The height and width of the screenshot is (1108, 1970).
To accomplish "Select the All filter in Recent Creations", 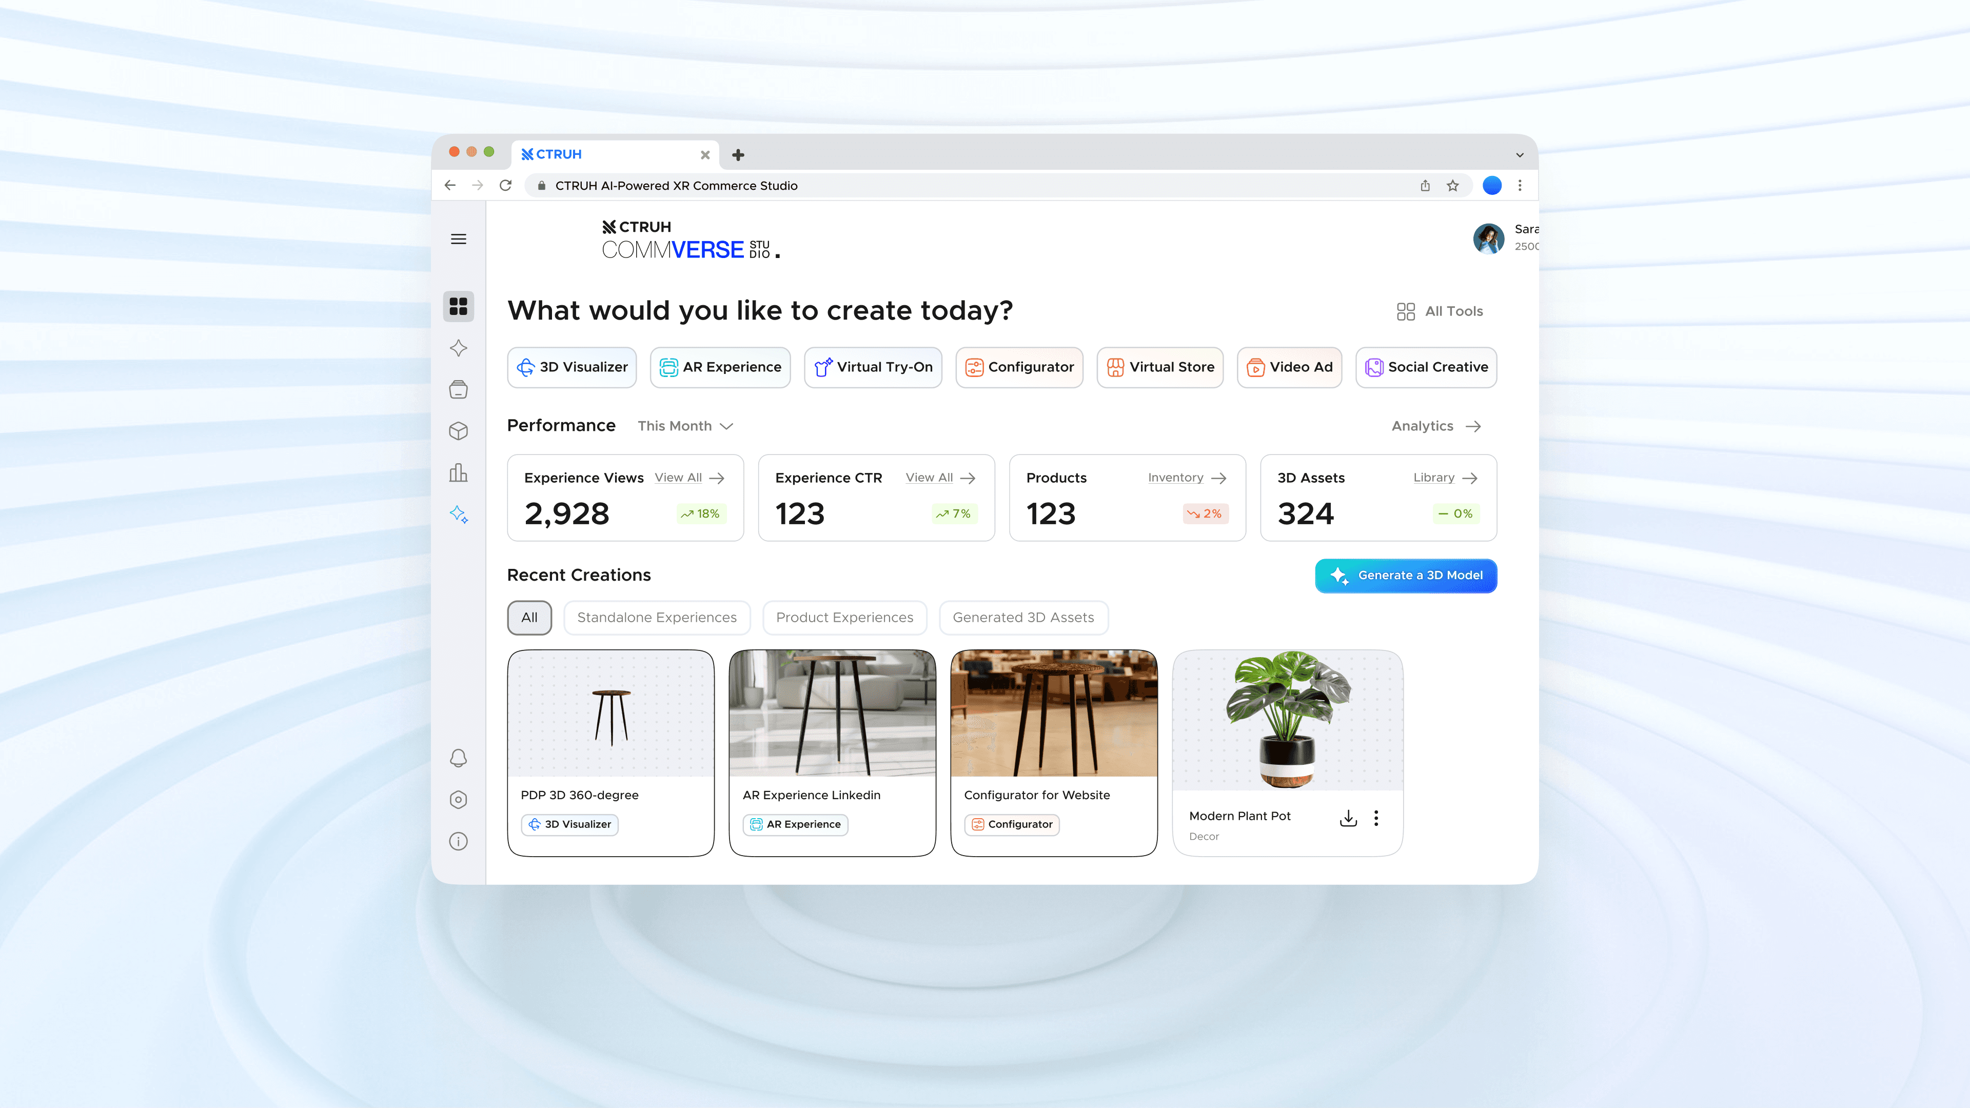I will click(529, 618).
